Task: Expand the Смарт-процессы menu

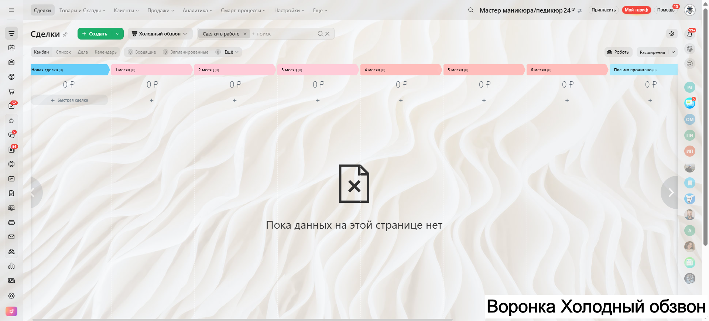Action: coord(243,10)
